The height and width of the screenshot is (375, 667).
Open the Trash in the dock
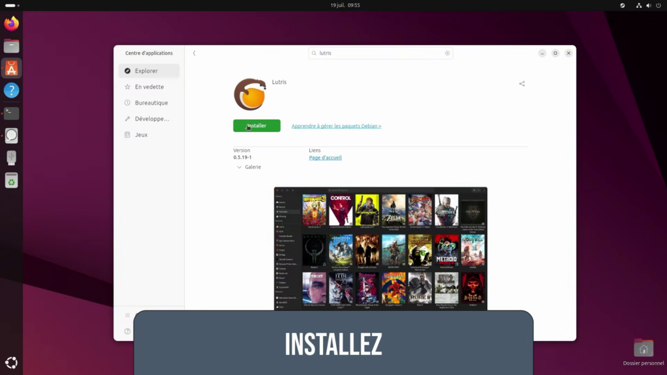point(12,180)
